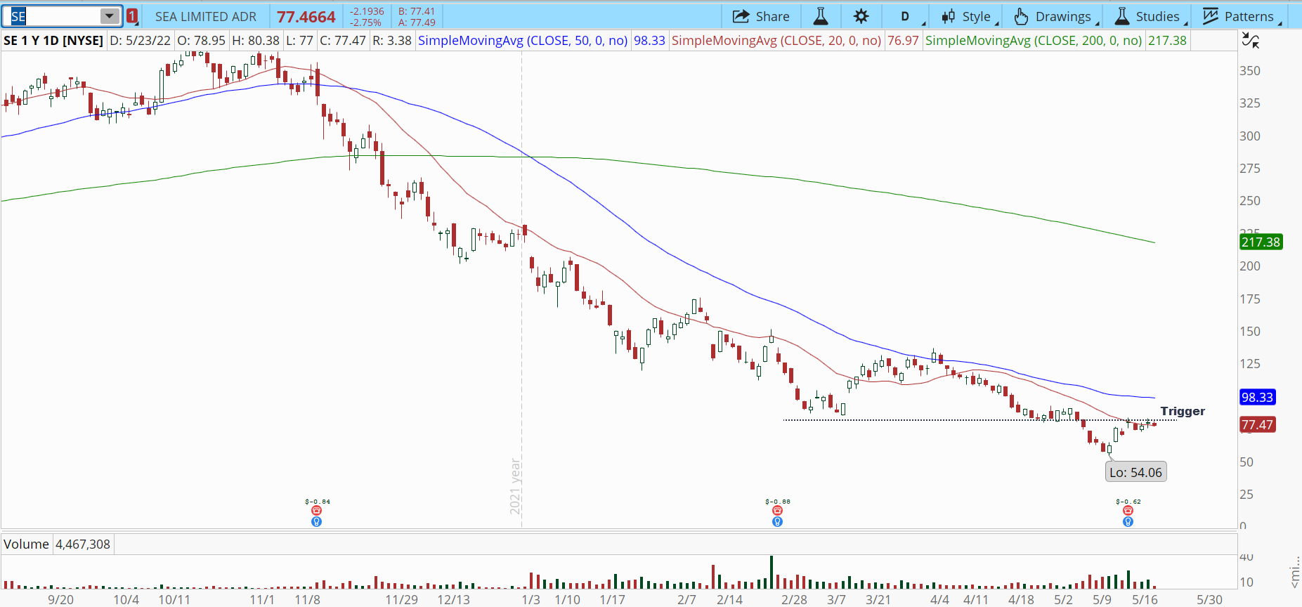The width and height of the screenshot is (1302, 607).
Task: Click the blue lightbulb icon below $-0.62
Action: 1128,522
